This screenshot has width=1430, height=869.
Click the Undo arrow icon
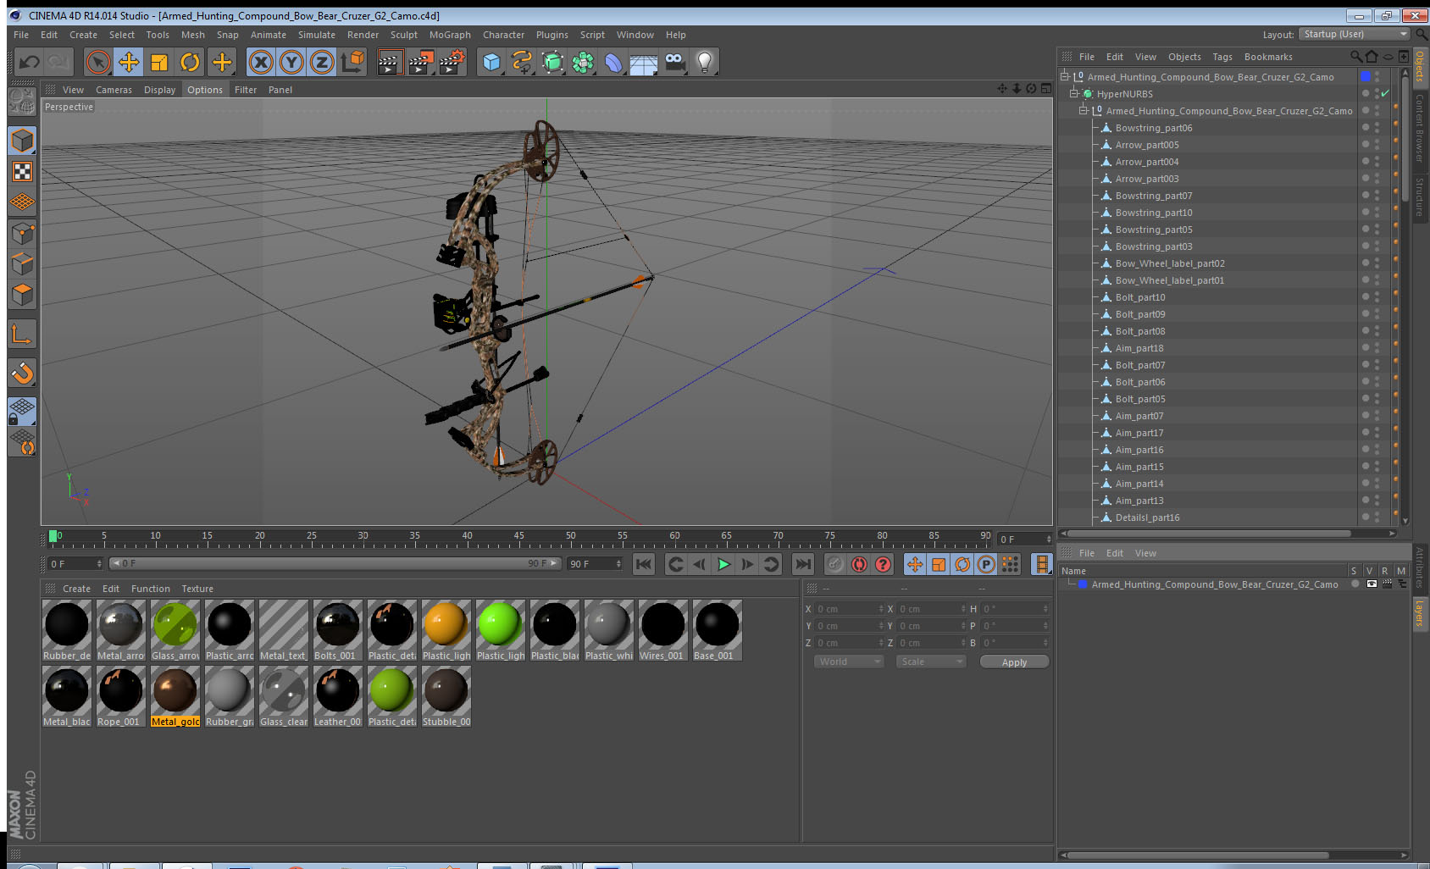[30, 62]
